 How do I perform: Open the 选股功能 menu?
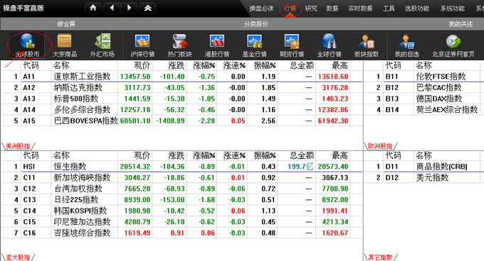coord(417,9)
